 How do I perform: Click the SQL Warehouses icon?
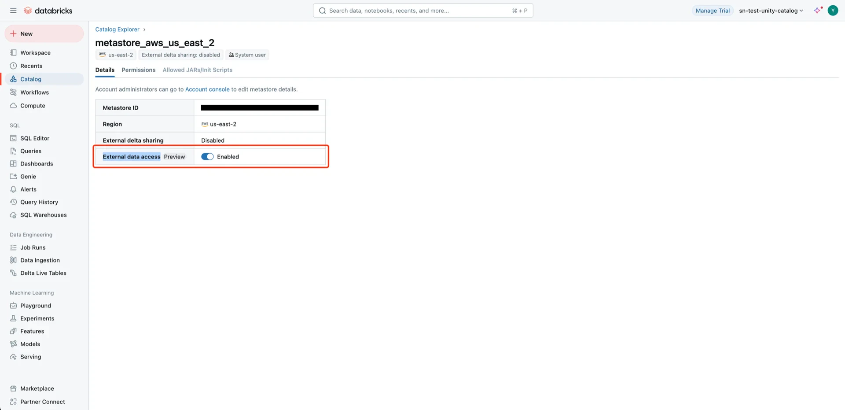click(x=13, y=214)
